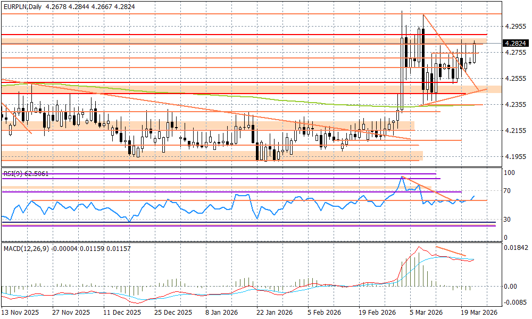Click the RSI 70 level label
This screenshot has height=319, width=532.
[x=508, y=190]
